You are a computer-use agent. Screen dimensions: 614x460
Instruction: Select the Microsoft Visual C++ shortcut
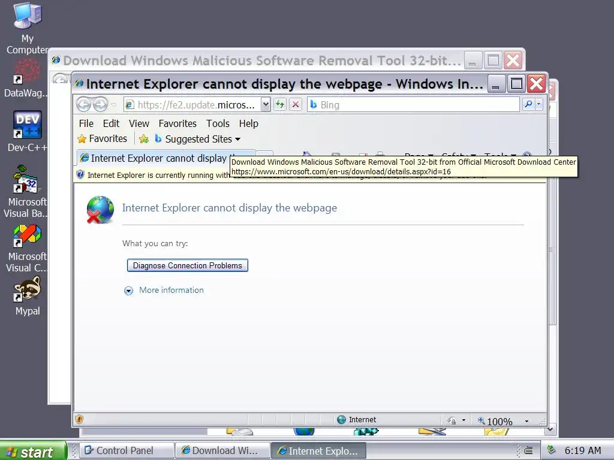click(26, 248)
